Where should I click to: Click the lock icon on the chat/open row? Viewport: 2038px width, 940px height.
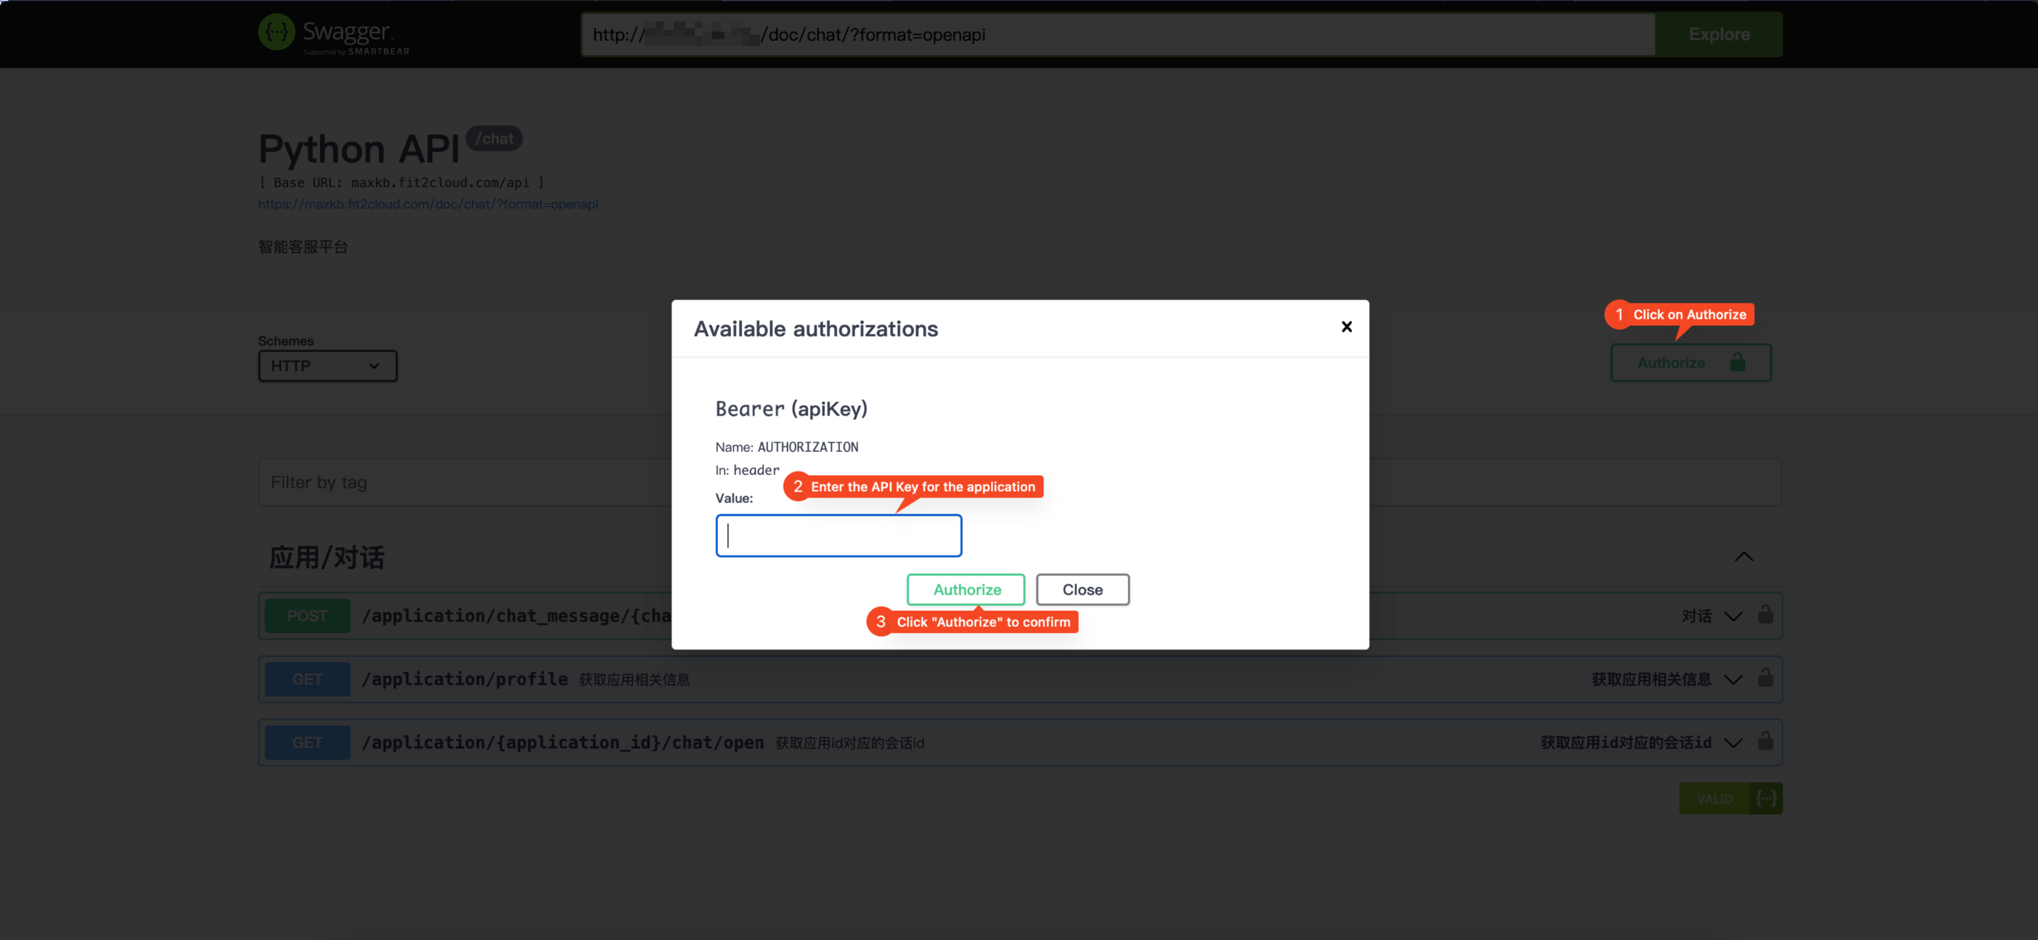click(x=1765, y=741)
